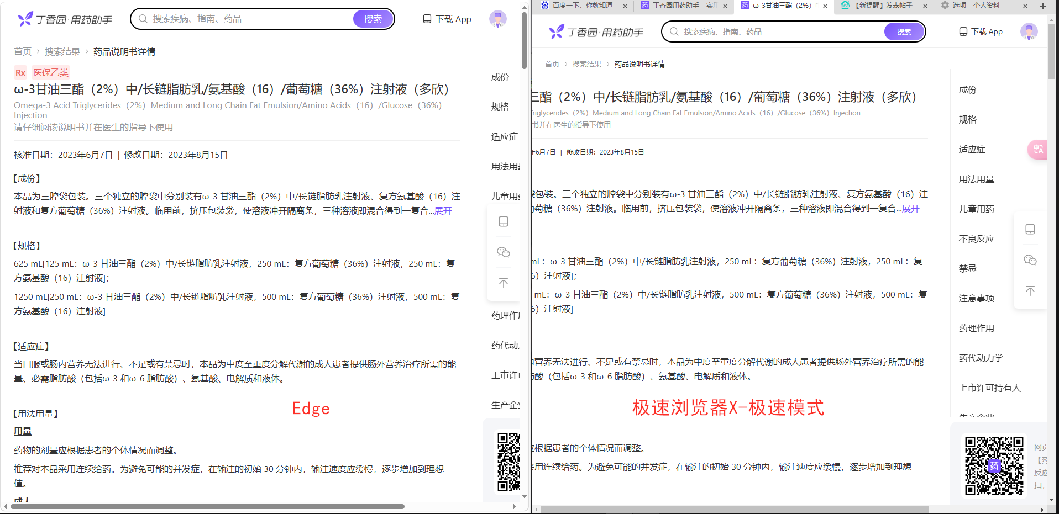
Task: Jump to 适应症 section in Edge sidebar
Action: [x=505, y=137]
